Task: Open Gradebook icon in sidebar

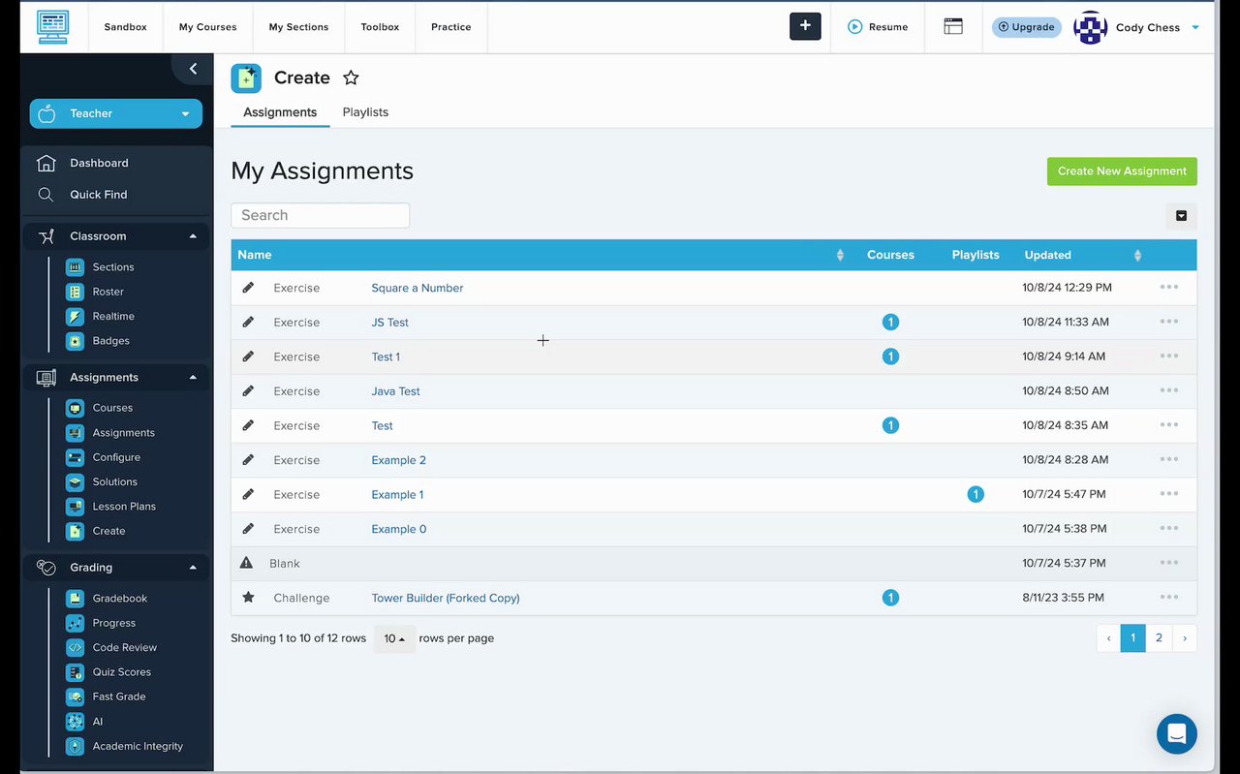Action: pyautogui.click(x=75, y=599)
